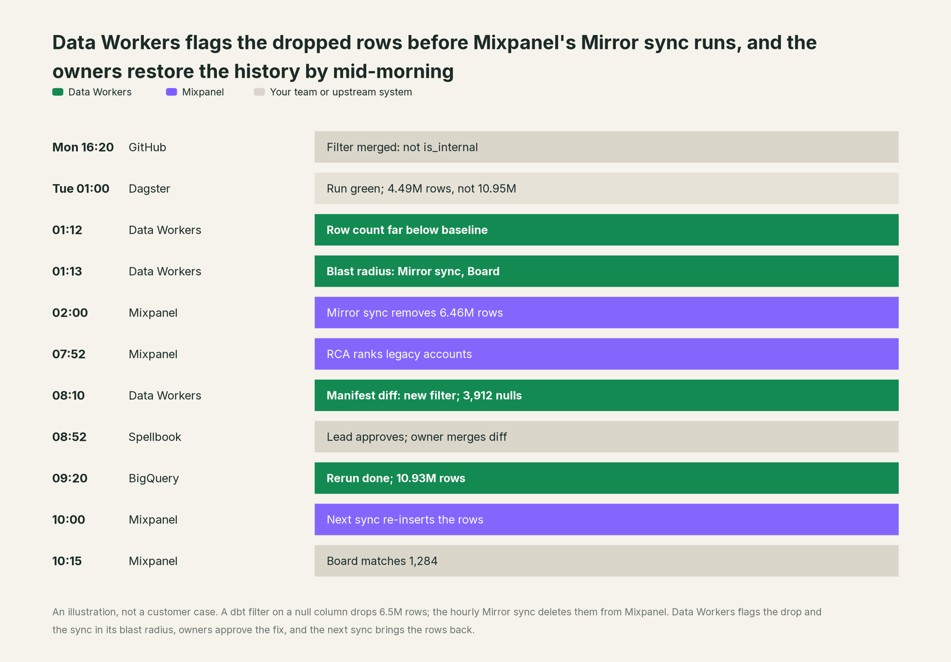The image size is (951, 662).
Task: Click the 'Row count far below baseline' bar
Action: pyautogui.click(x=606, y=230)
